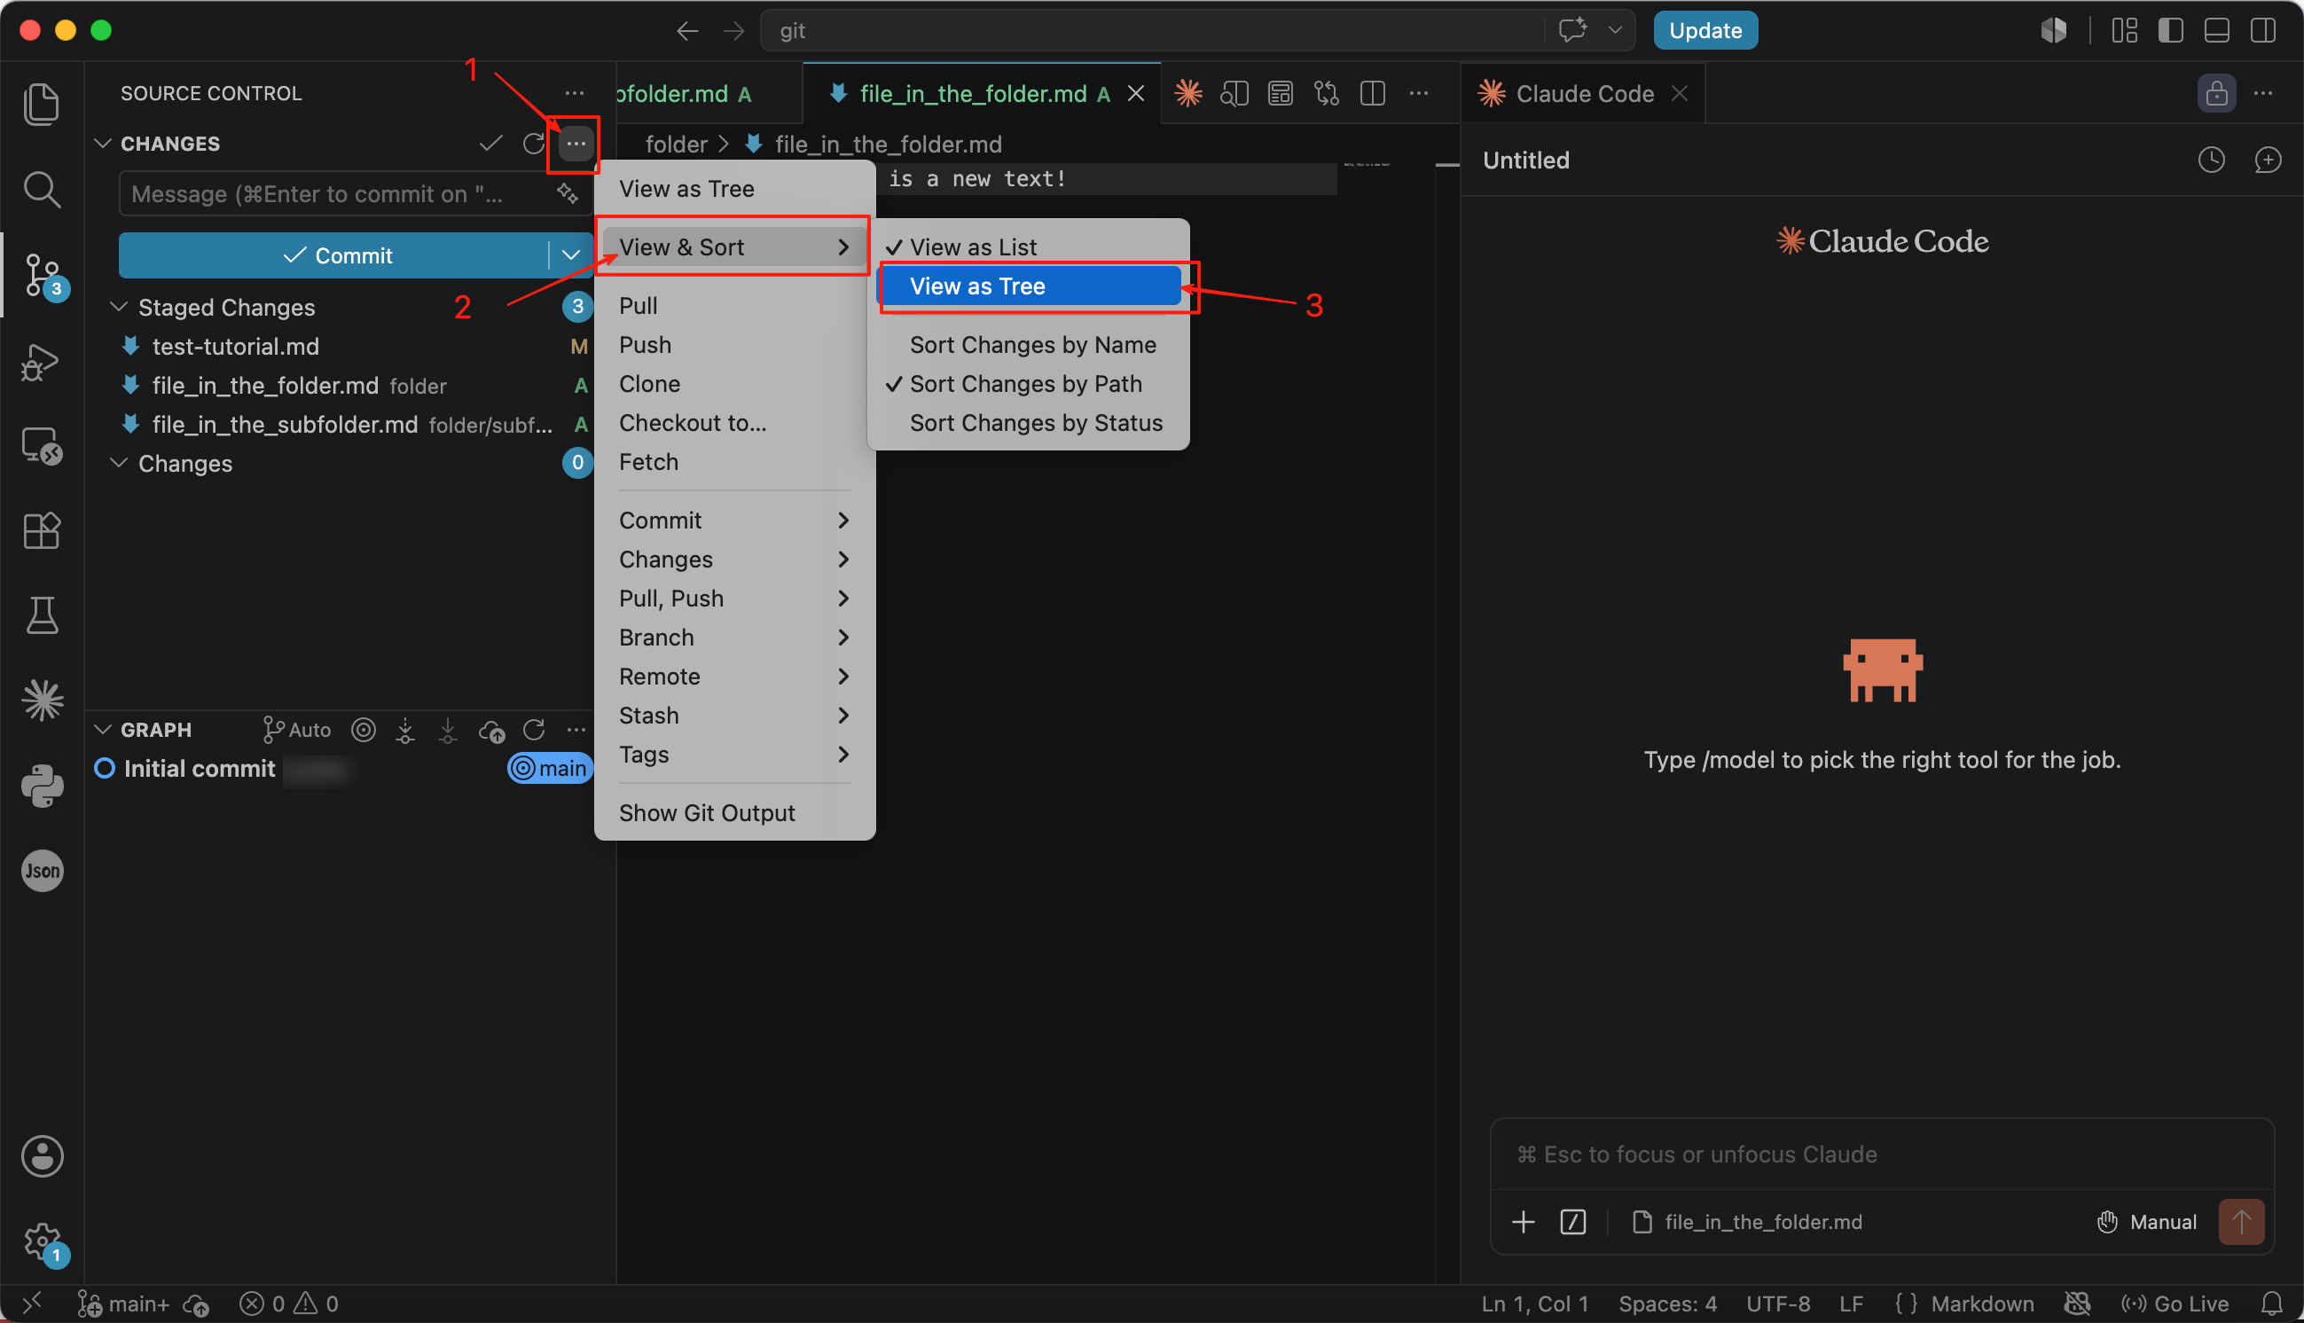Click the solid-arrow pull icon in the GRAPH header
Image resolution: width=2304 pixels, height=1323 pixels.
[448, 730]
